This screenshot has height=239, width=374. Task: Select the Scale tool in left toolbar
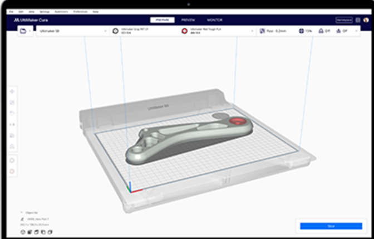click(x=12, y=102)
